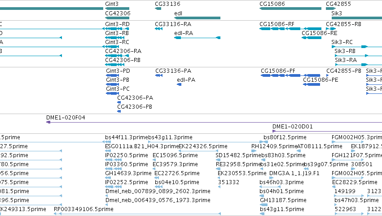Select the edl-PA protein feature
The image size is (382, 216).
179,84
